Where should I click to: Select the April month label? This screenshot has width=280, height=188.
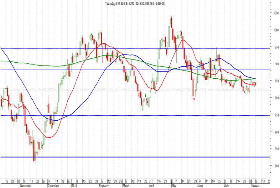click(x=151, y=186)
